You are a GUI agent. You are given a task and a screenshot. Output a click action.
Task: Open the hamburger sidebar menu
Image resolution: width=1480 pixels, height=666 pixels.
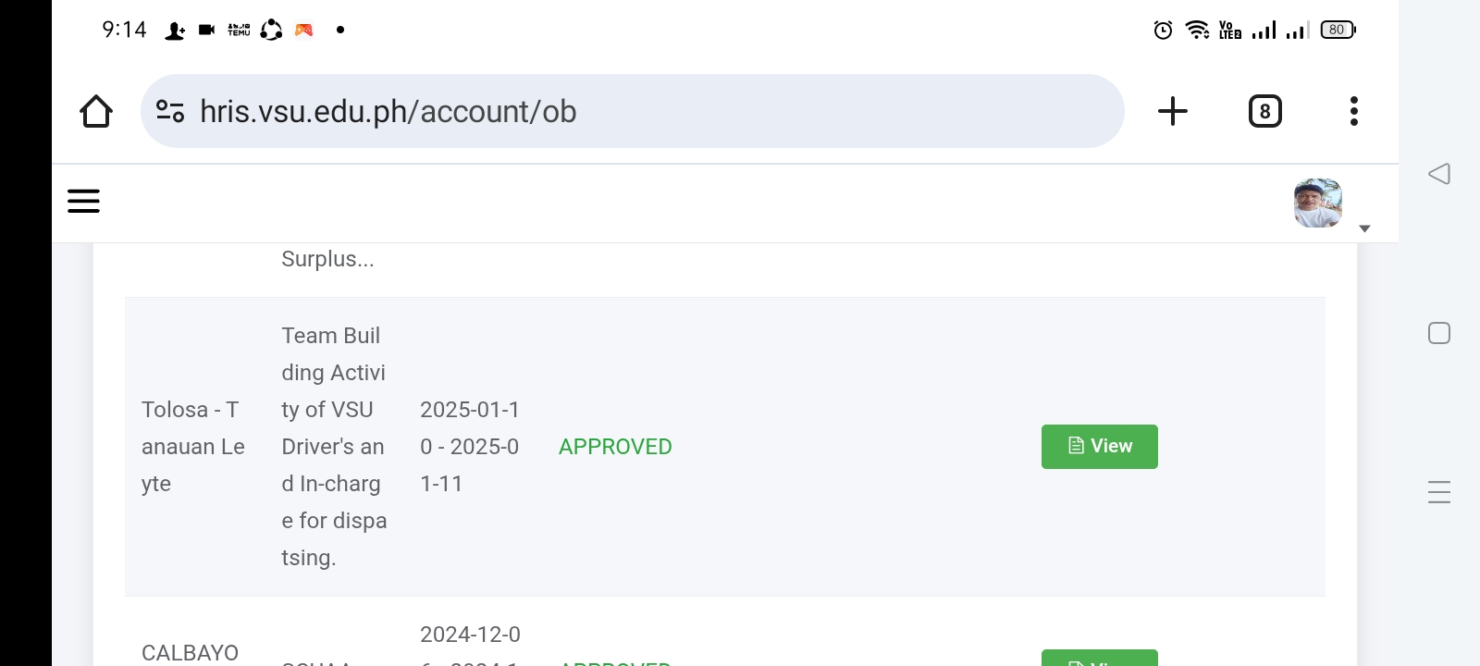tap(83, 201)
